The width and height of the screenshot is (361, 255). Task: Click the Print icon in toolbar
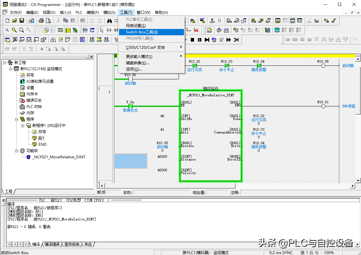pos(41,21)
